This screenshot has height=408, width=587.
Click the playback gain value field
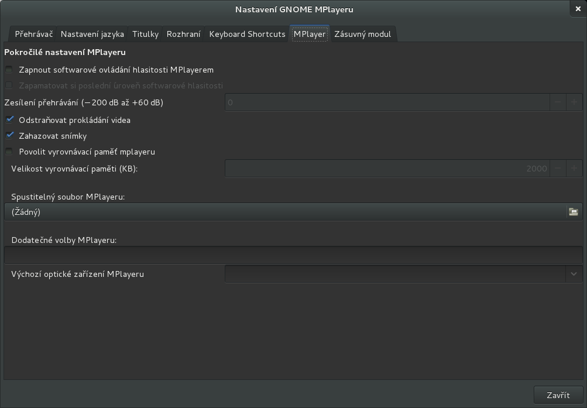click(387, 102)
